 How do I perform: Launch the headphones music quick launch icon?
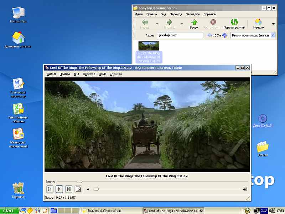click(x=38, y=211)
